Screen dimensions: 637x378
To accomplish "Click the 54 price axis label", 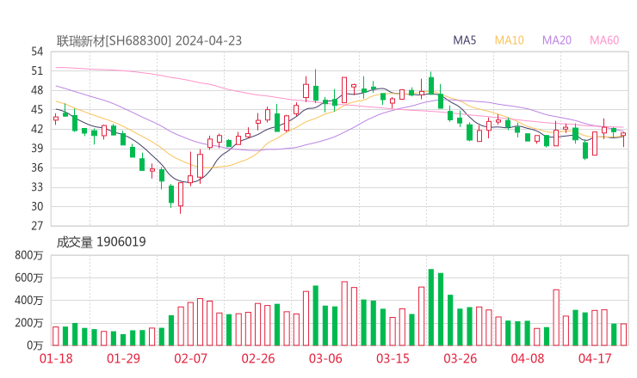I will [37, 52].
